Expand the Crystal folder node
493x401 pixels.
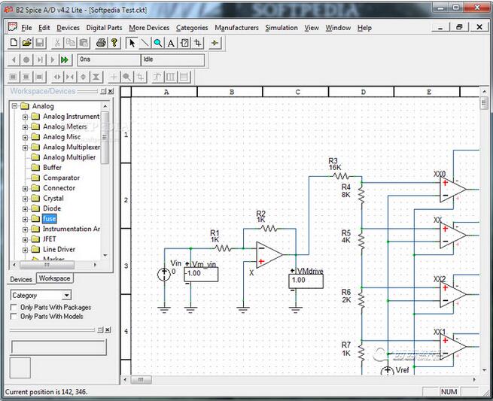click(25, 199)
